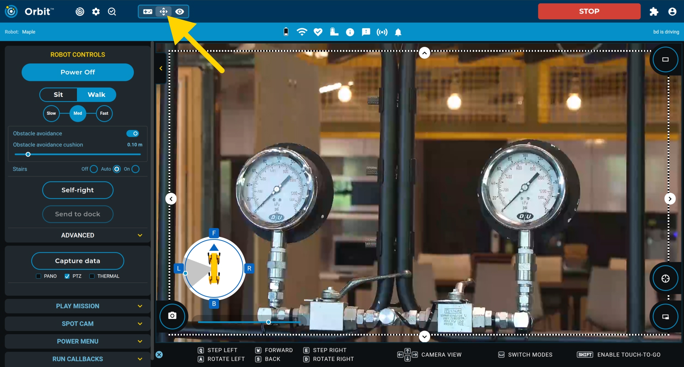
Task: Open the settings gear icon
Action: 96,12
